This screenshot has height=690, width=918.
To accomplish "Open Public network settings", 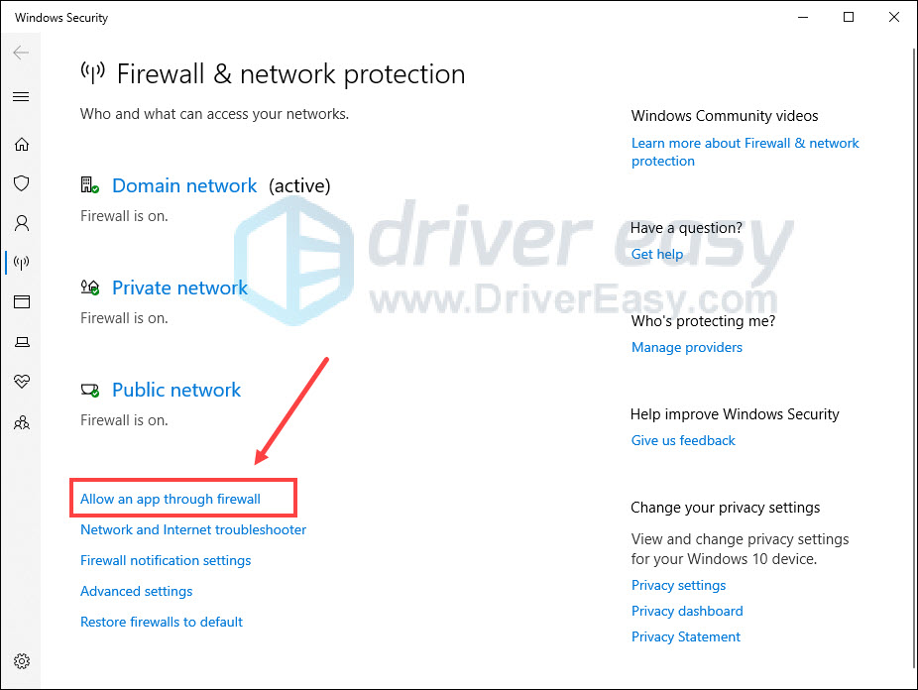I will (176, 390).
